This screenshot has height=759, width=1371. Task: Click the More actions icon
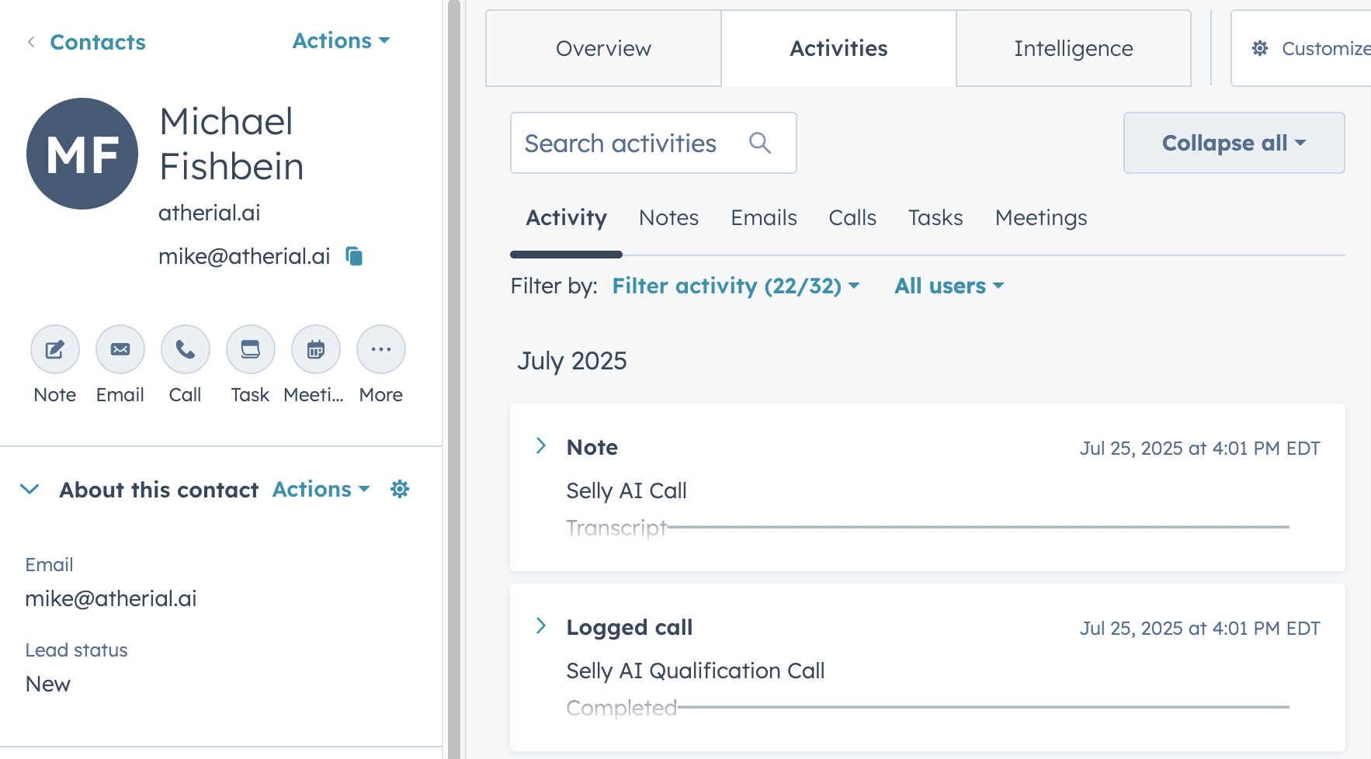[x=380, y=349]
